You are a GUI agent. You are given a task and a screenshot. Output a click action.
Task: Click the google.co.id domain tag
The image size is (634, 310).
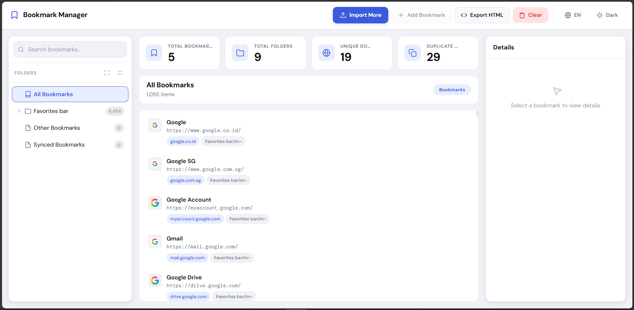[183, 142]
